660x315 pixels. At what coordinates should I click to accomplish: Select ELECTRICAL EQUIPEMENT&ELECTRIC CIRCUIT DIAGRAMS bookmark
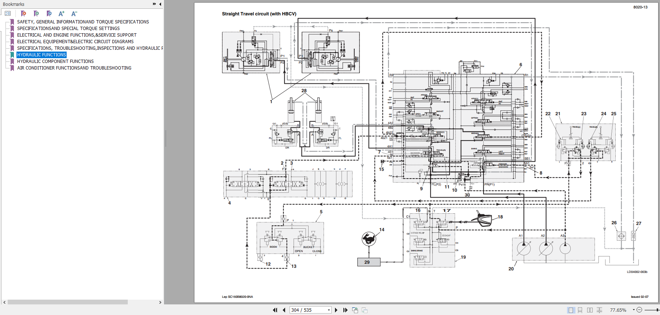75,42
